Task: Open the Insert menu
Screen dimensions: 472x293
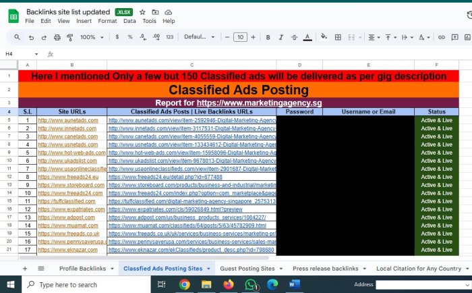Action: (84, 21)
